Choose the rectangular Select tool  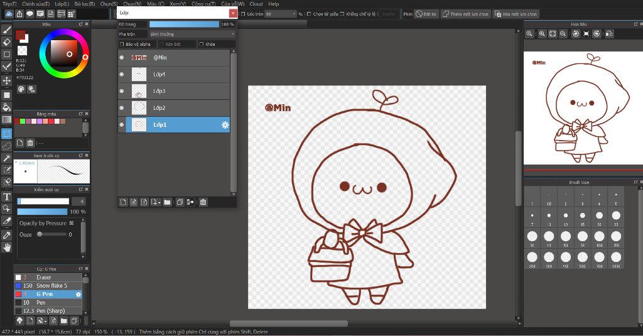point(6,134)
